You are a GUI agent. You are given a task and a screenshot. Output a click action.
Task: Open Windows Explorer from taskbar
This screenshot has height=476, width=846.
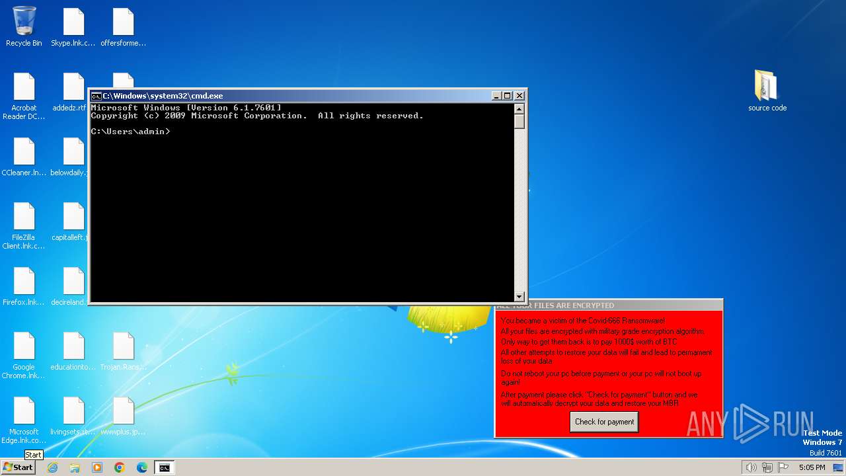[x=75, y=467]
